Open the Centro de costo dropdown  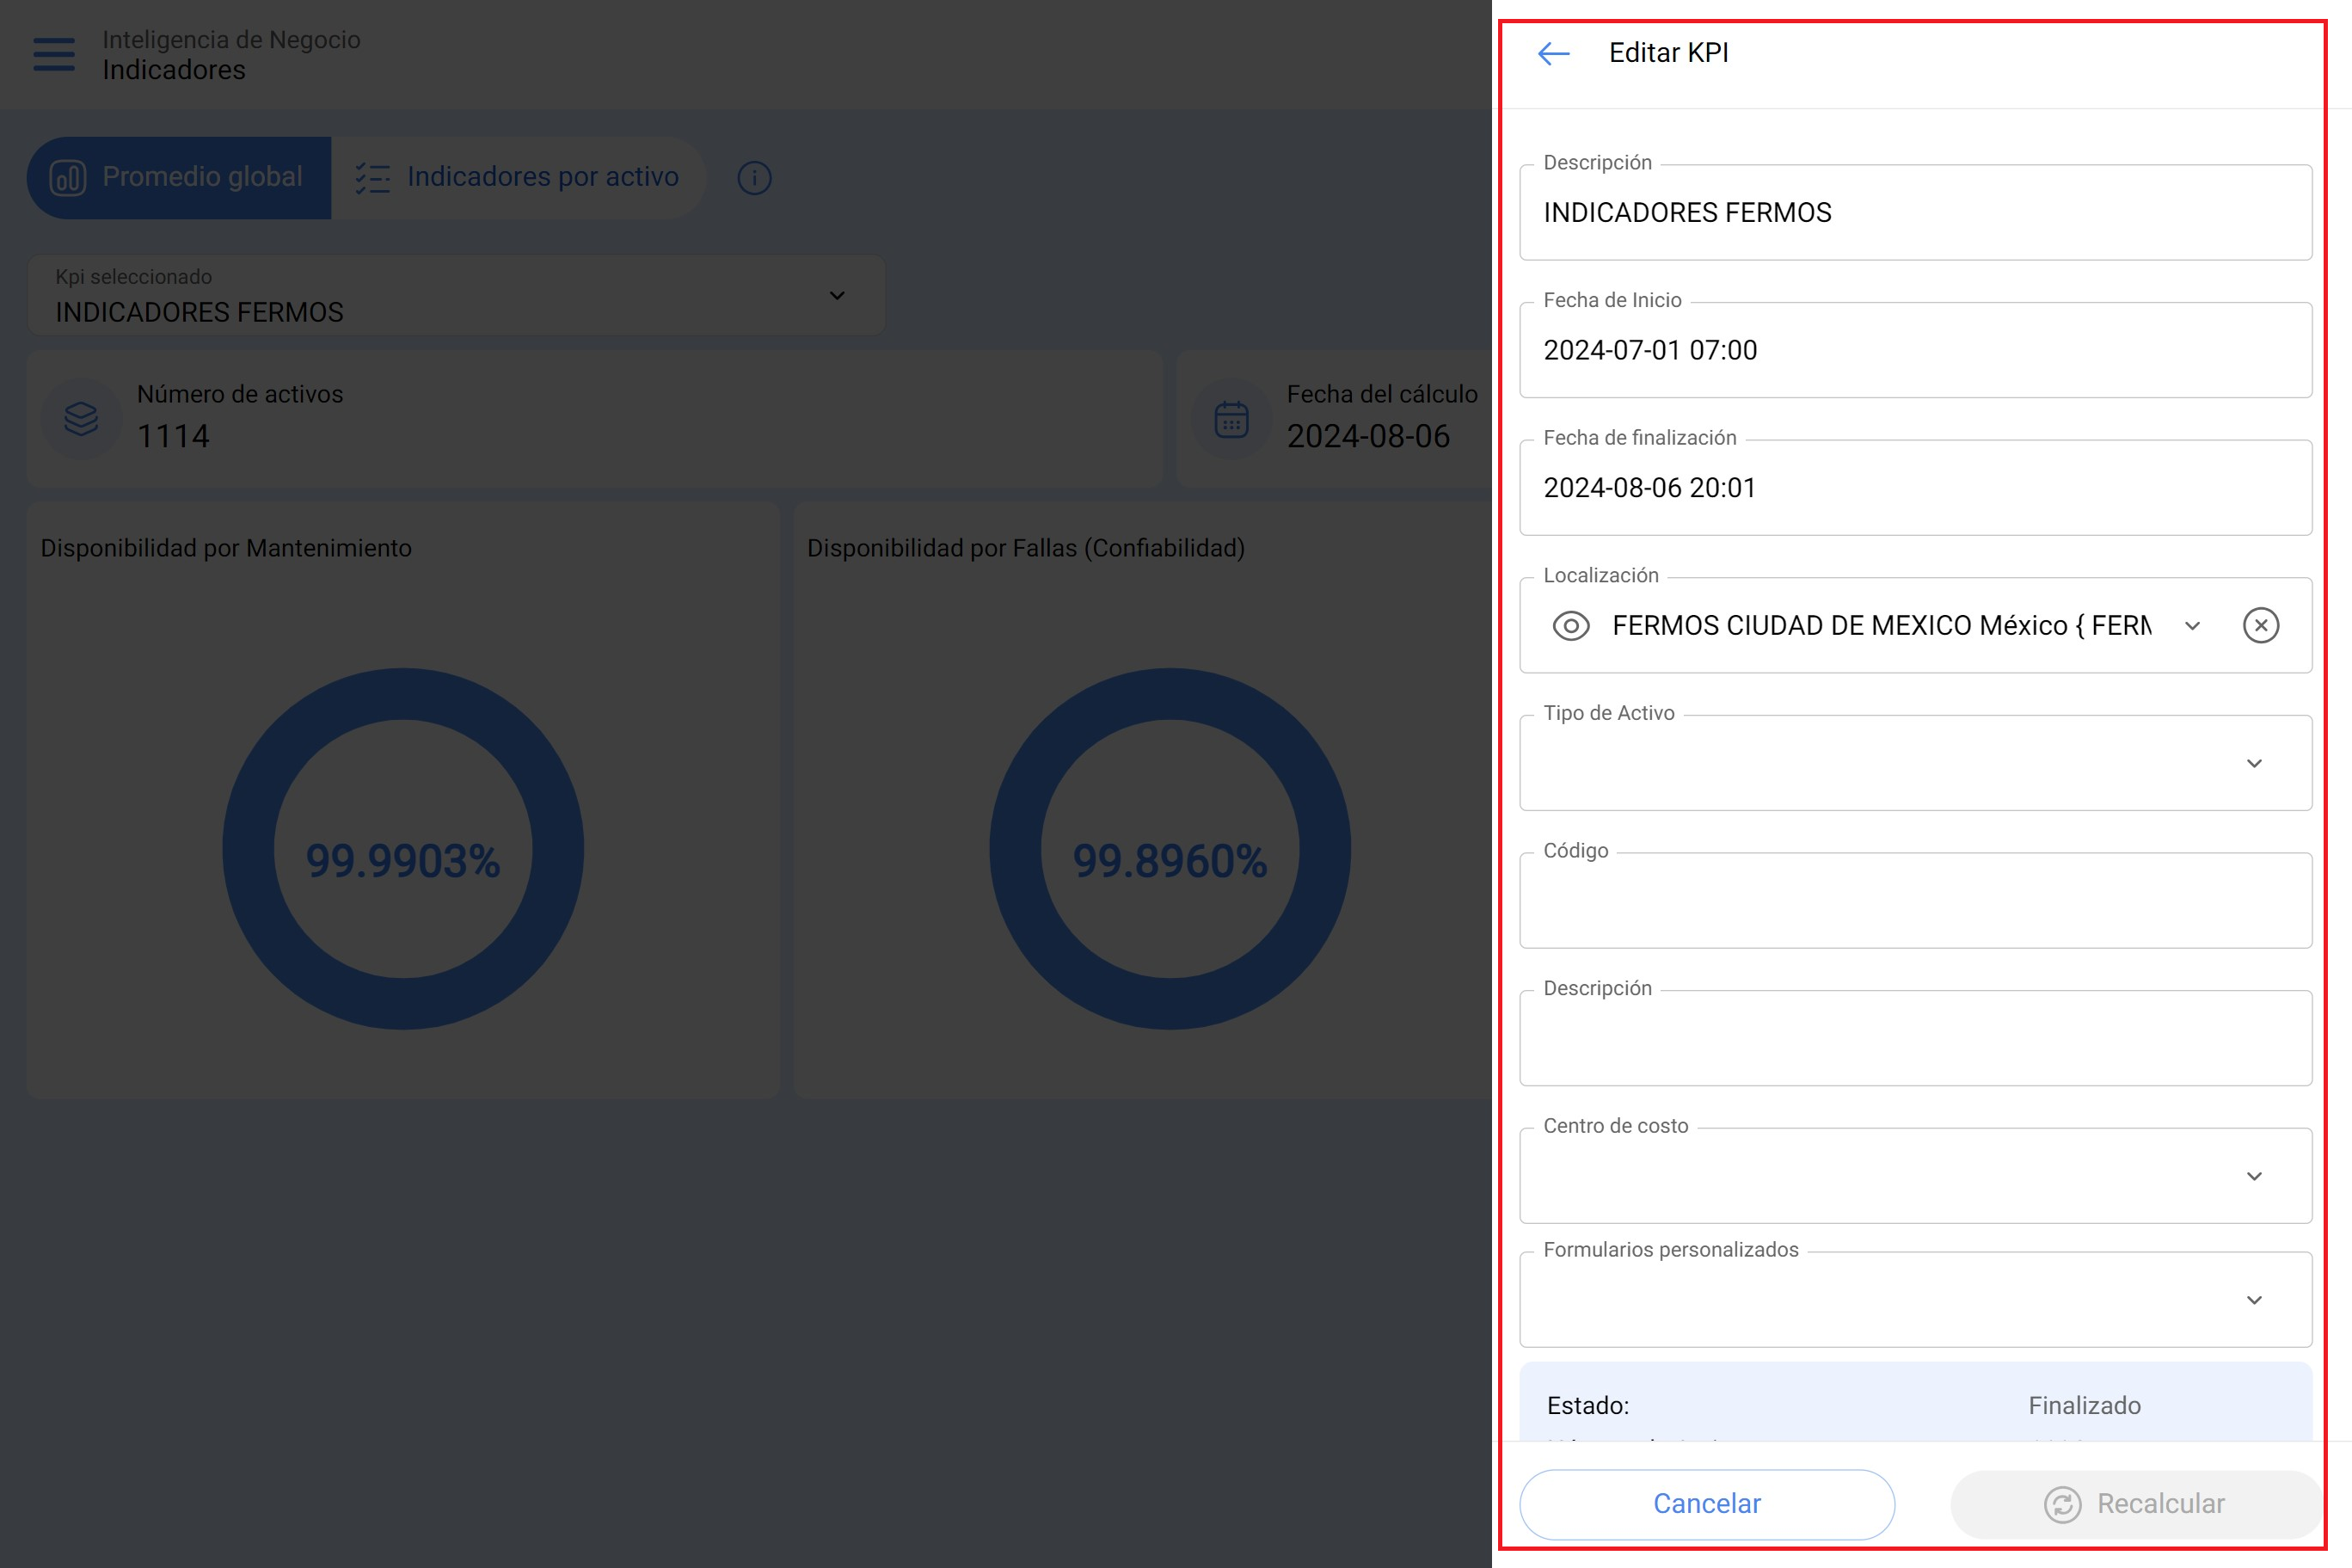pos(1915,1176)
